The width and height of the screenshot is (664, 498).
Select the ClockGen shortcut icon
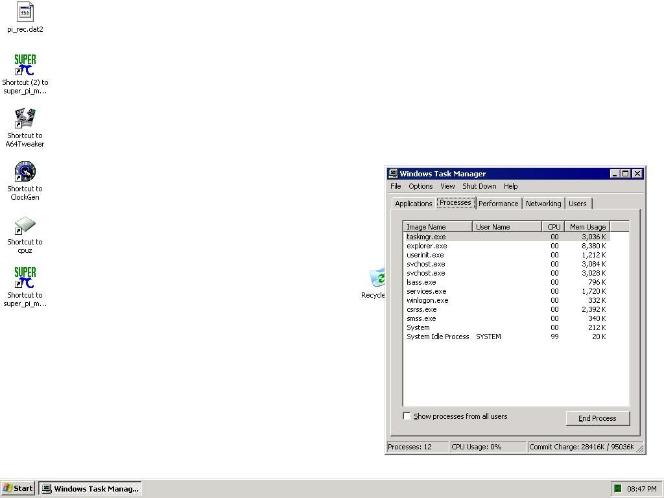25,171
